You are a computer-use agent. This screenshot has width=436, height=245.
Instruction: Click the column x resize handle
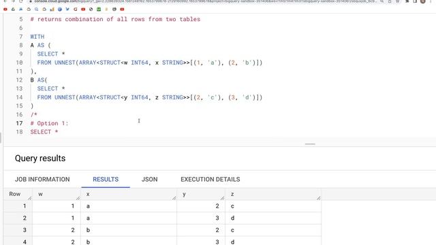174,198
